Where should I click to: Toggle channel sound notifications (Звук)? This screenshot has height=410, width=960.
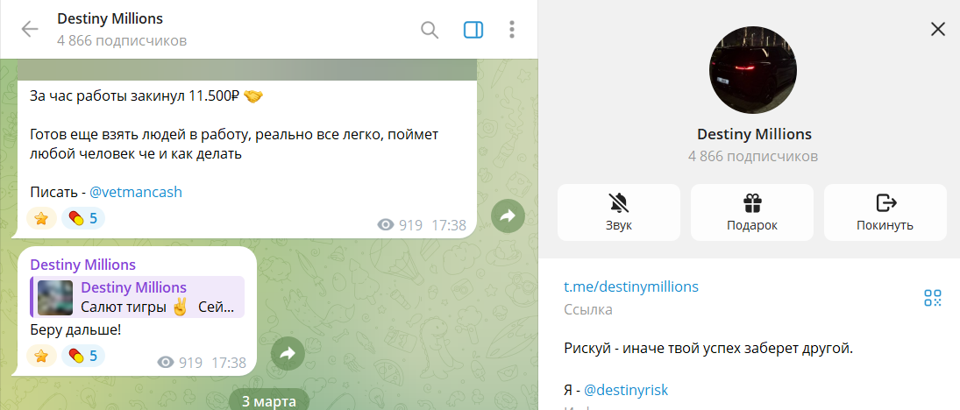point(618,213)
